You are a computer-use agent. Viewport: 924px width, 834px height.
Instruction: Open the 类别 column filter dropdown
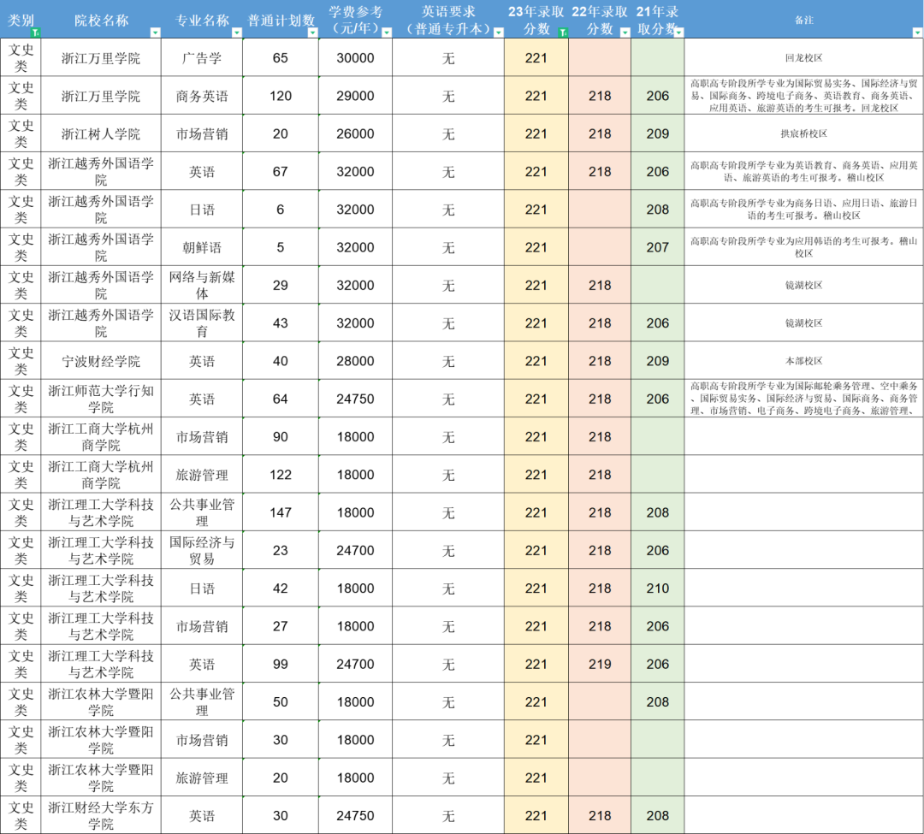tap(35, 33)
